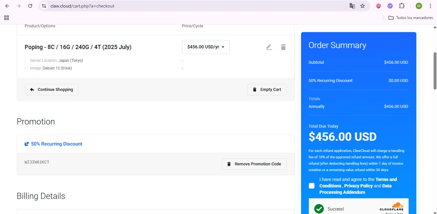Click the Price/Cycle column header
437x214 pixels.
[x=193, y=26]
